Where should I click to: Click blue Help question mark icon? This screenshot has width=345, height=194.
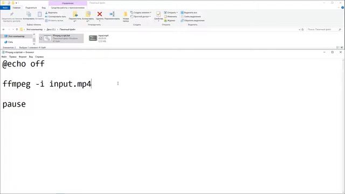pos(342,8)
